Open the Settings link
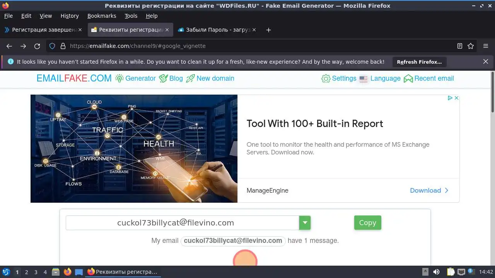 [x=344, y=78]
